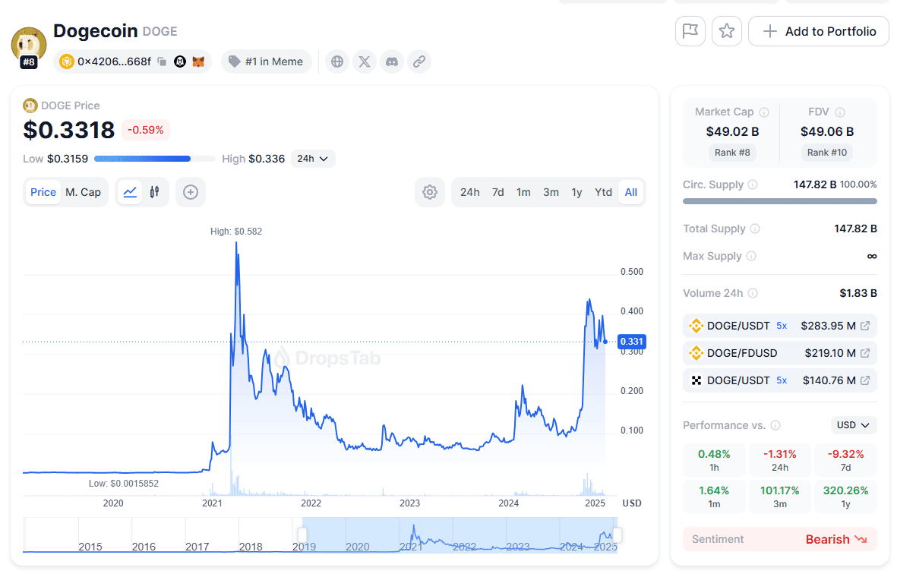Set chart range to 24h
The image size is (897, 574).
pyautogui.click(x=469, y=192)
